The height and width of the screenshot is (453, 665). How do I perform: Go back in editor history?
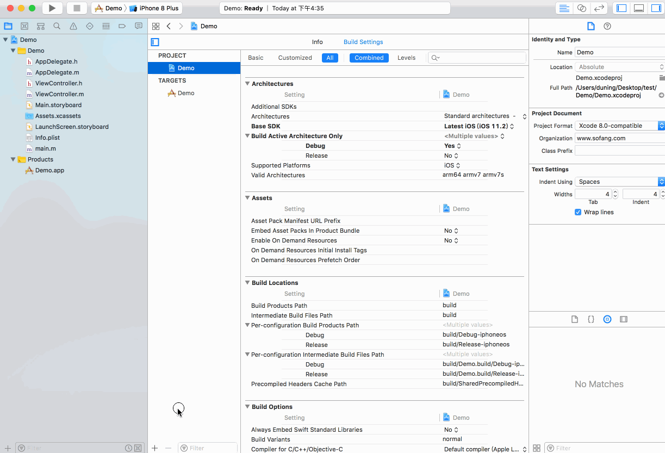click(x=169, y=26)
